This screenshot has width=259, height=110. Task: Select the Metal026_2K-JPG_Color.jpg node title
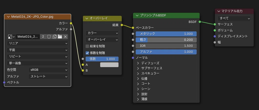(x=32, y=17)
